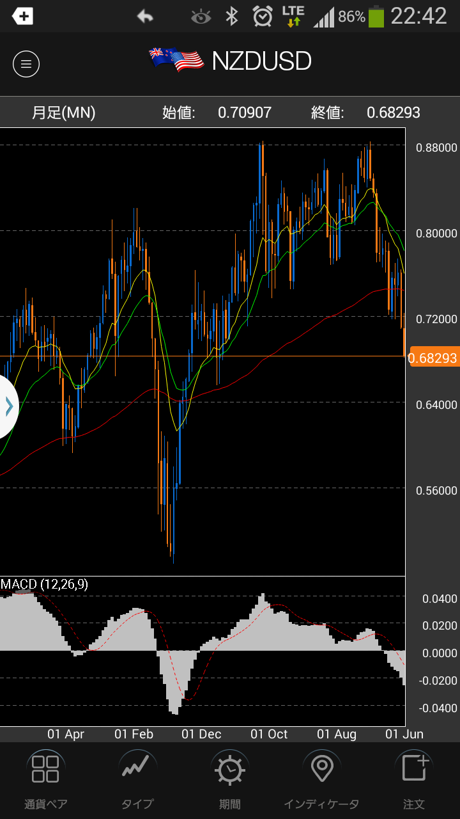Open the 期間 period clock icon
Screen dimensions: 460x819
tap(229, 769)
